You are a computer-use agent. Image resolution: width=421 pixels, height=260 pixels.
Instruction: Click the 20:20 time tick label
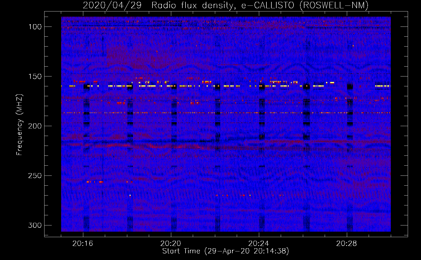tap(171, 244)
